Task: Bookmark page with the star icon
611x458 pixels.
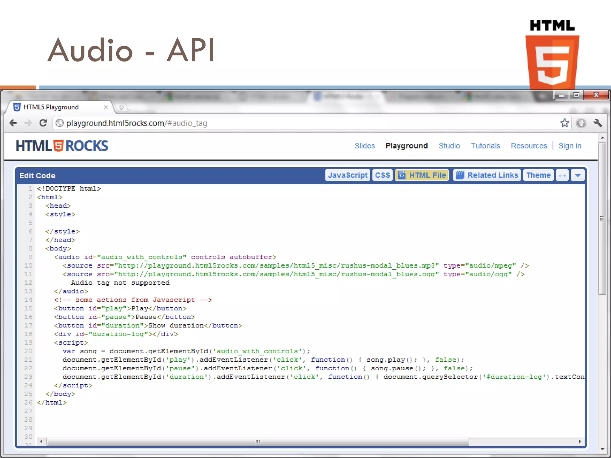Action: click(x=564, y=123)
